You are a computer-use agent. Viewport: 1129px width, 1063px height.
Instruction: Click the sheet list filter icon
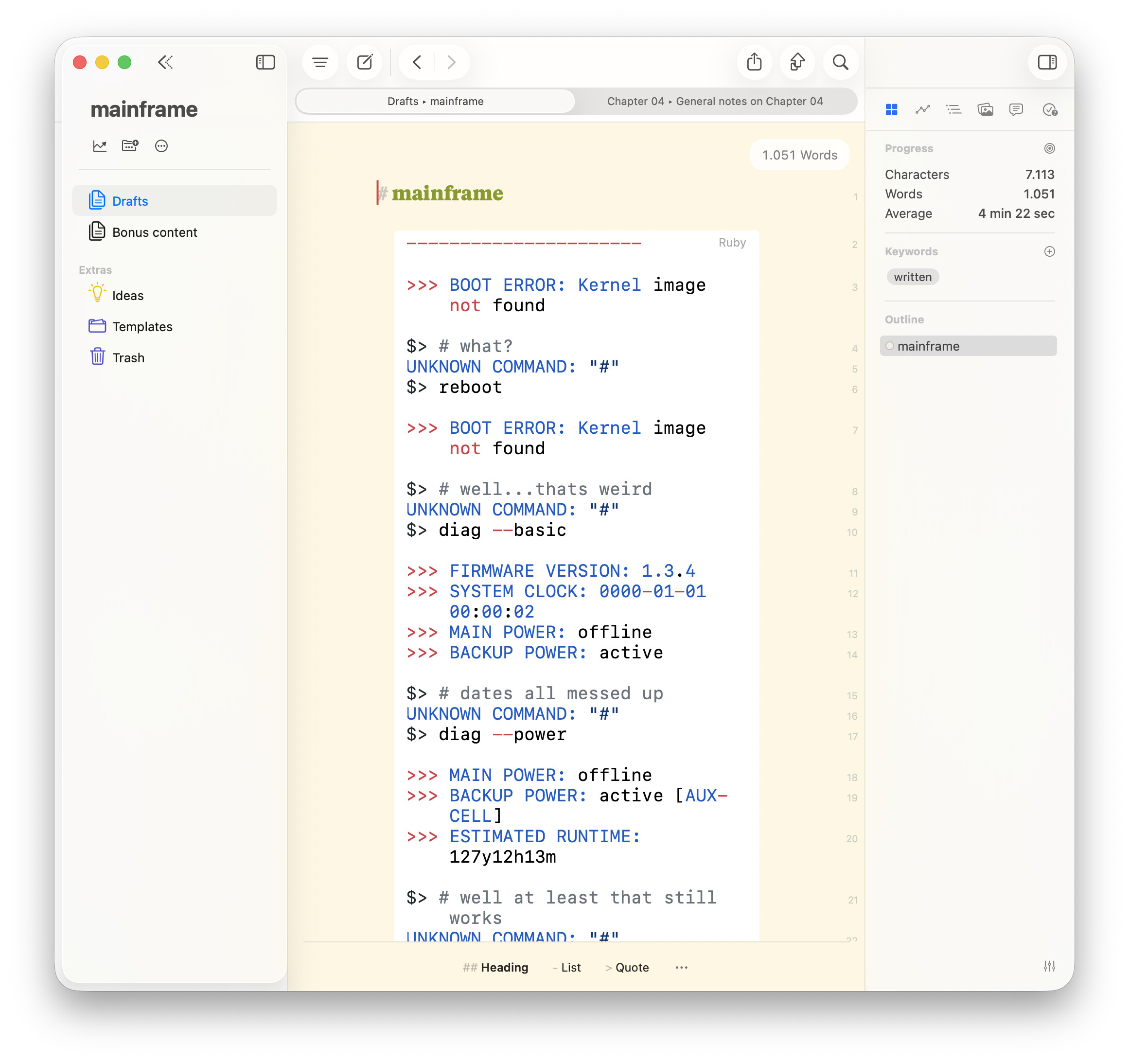320,62
